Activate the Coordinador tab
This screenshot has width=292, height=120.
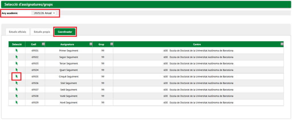tap(65, 32)
